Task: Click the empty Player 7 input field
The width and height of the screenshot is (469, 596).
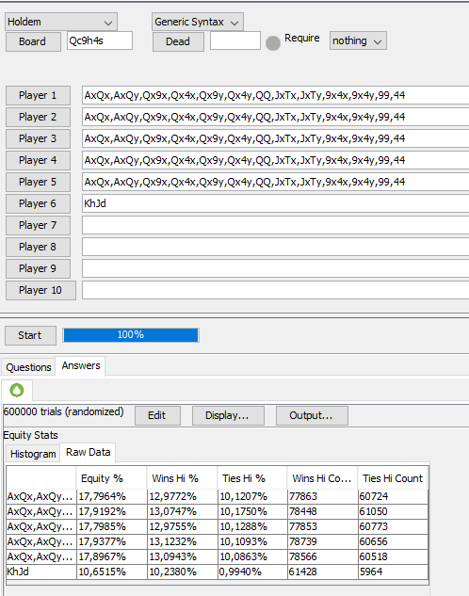Action: [x=276, y=225]
